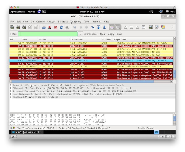Start a new live capture icon
This screenshot has width=185, height=152.
coord(24,27)
